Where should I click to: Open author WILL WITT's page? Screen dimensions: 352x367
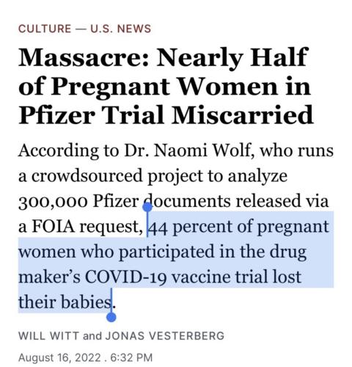(48, 335)
